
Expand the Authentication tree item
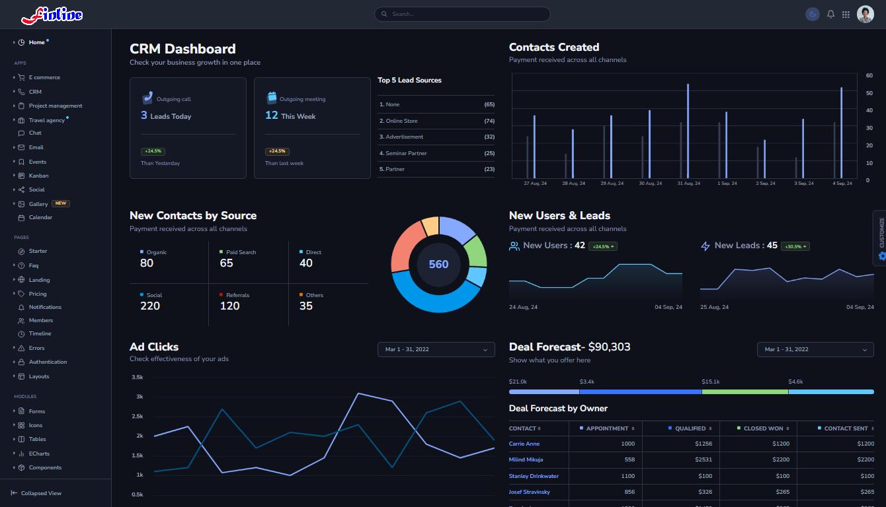click(14, 362)
